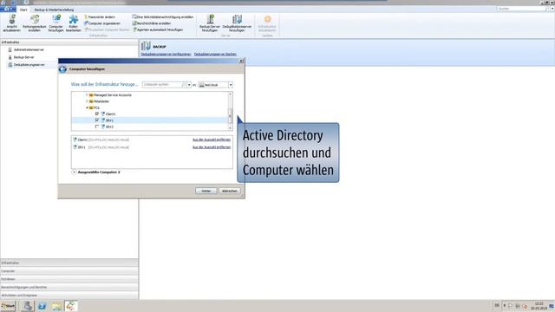Click the taskbar clock
555x312 pixels.
click(x=539, y=306)
